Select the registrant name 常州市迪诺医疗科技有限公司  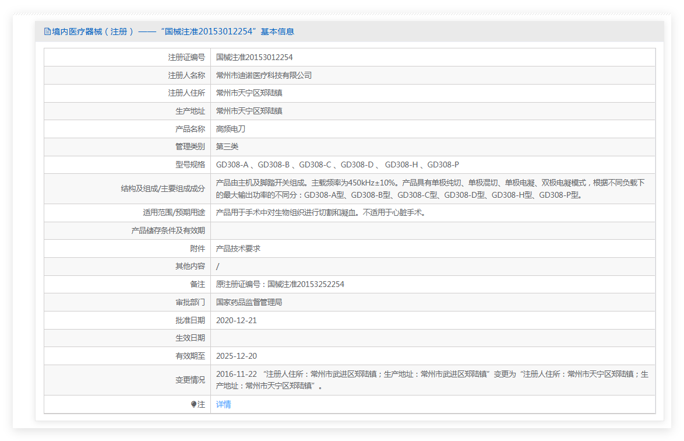pos(264,75)
